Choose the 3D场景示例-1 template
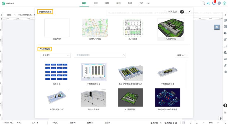 click(x=131, y=99)
